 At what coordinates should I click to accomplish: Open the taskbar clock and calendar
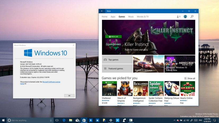point(207,120)
